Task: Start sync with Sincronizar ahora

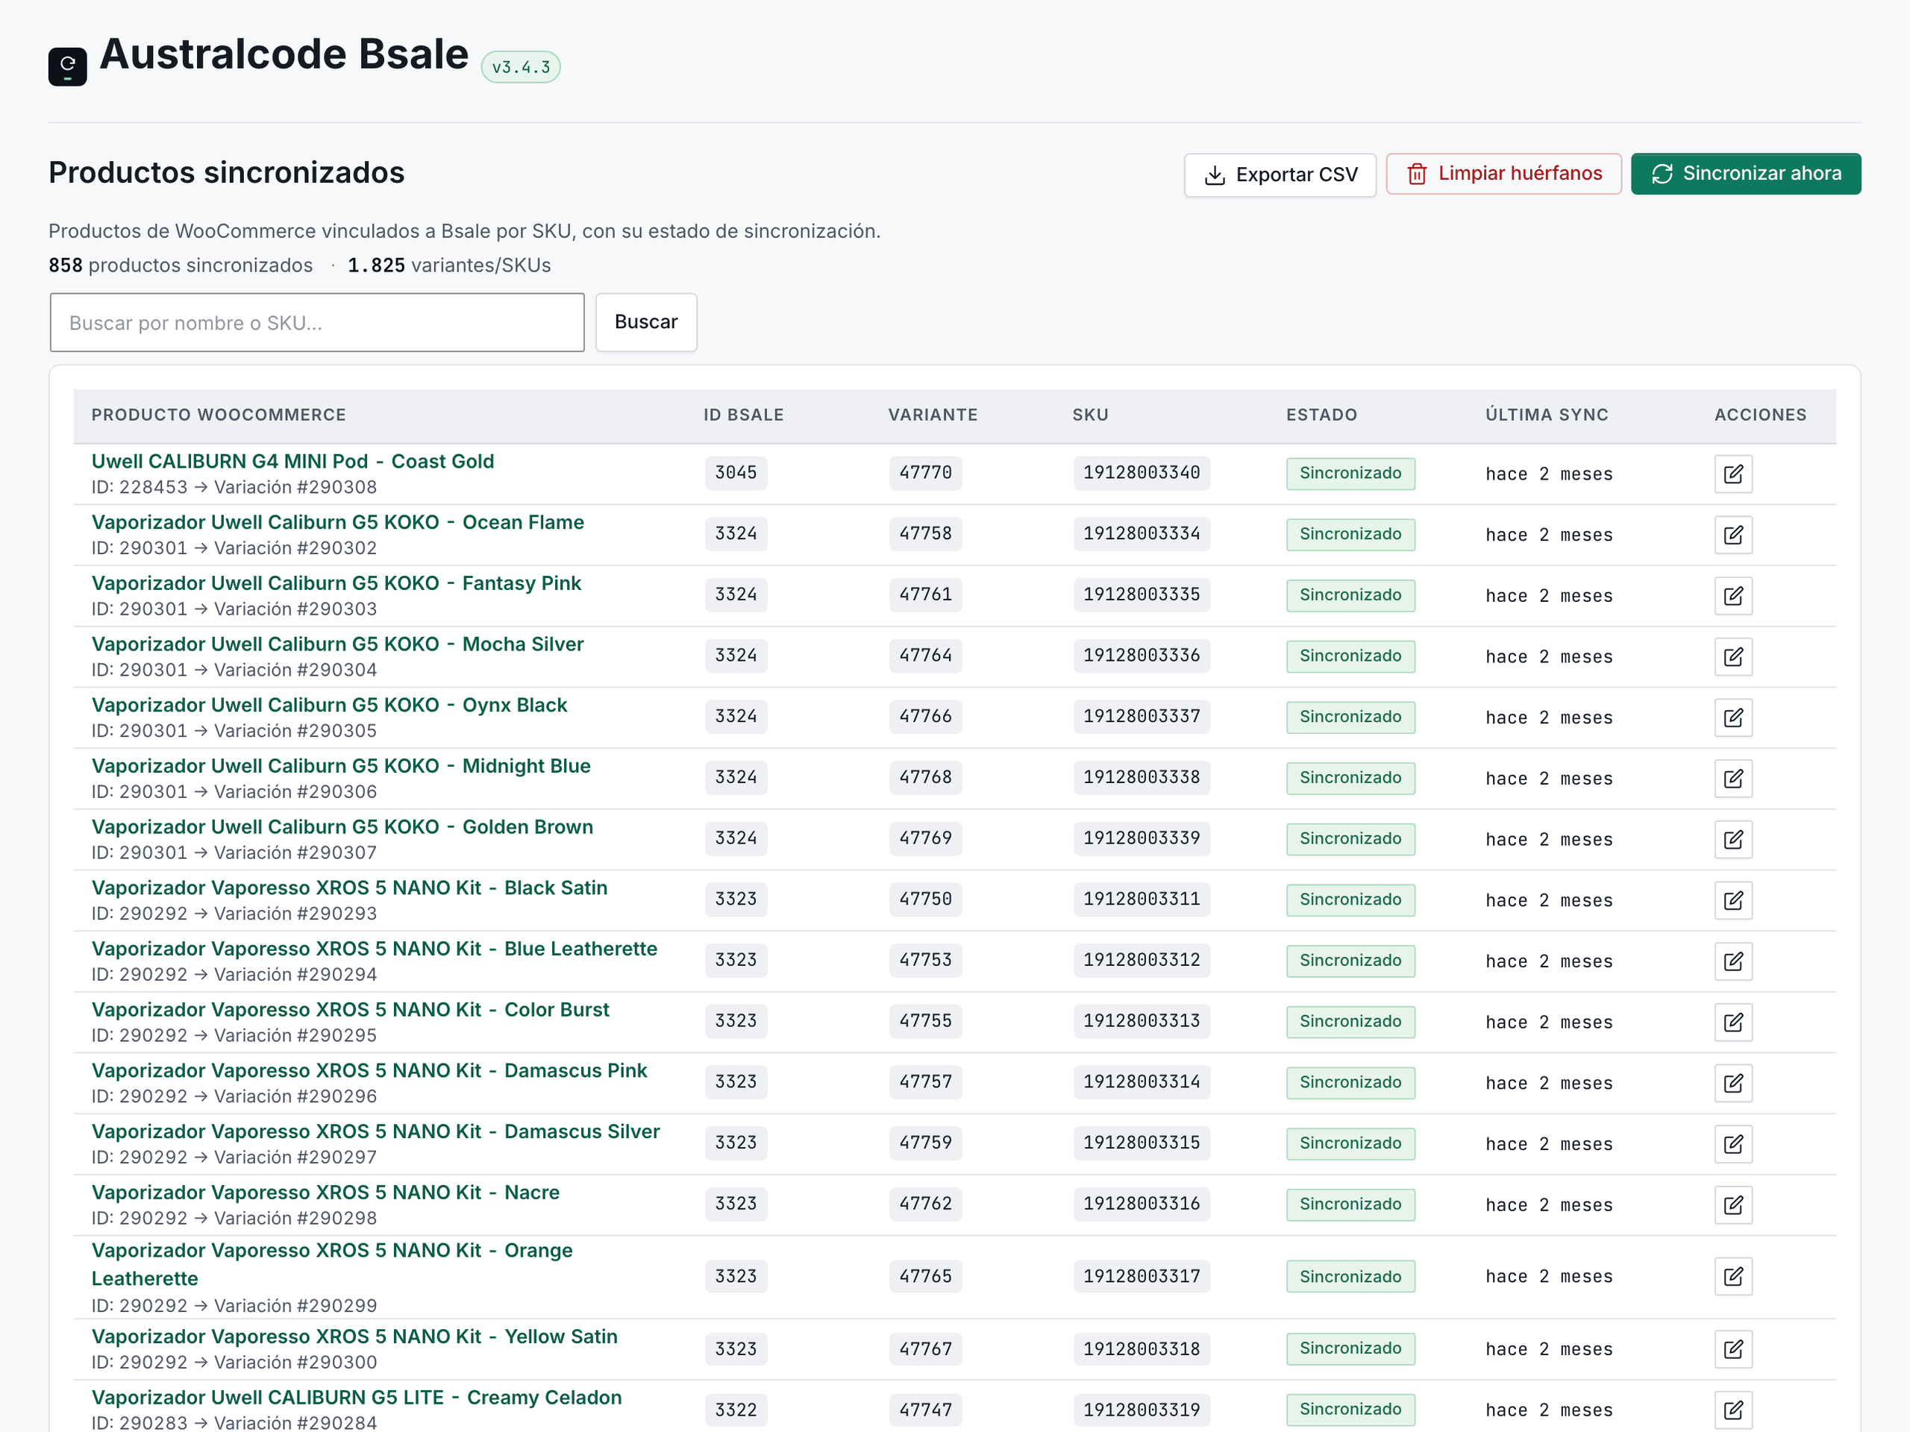Action: coord(1745,174)
